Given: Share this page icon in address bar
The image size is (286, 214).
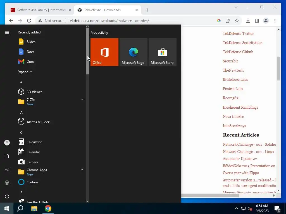Looking at the screenshot, I should 228,21.
